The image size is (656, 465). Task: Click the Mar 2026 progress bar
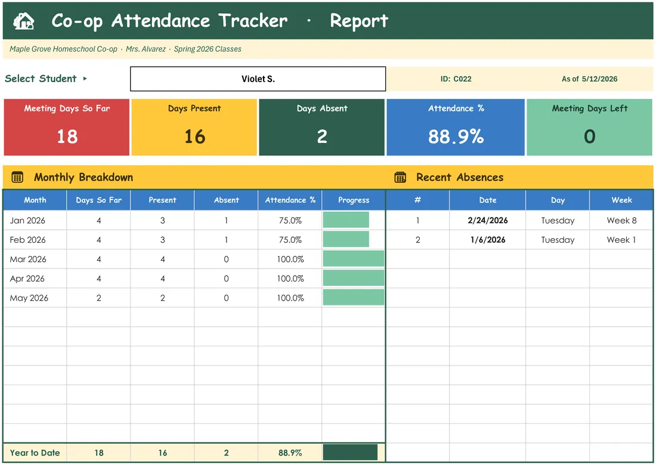354,258
